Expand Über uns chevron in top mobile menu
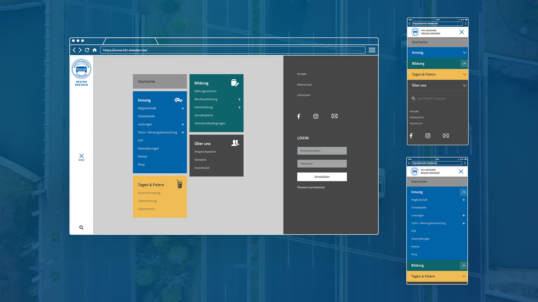 464,86
